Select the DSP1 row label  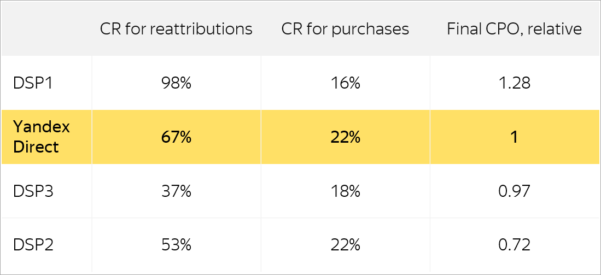coord(33,83)
